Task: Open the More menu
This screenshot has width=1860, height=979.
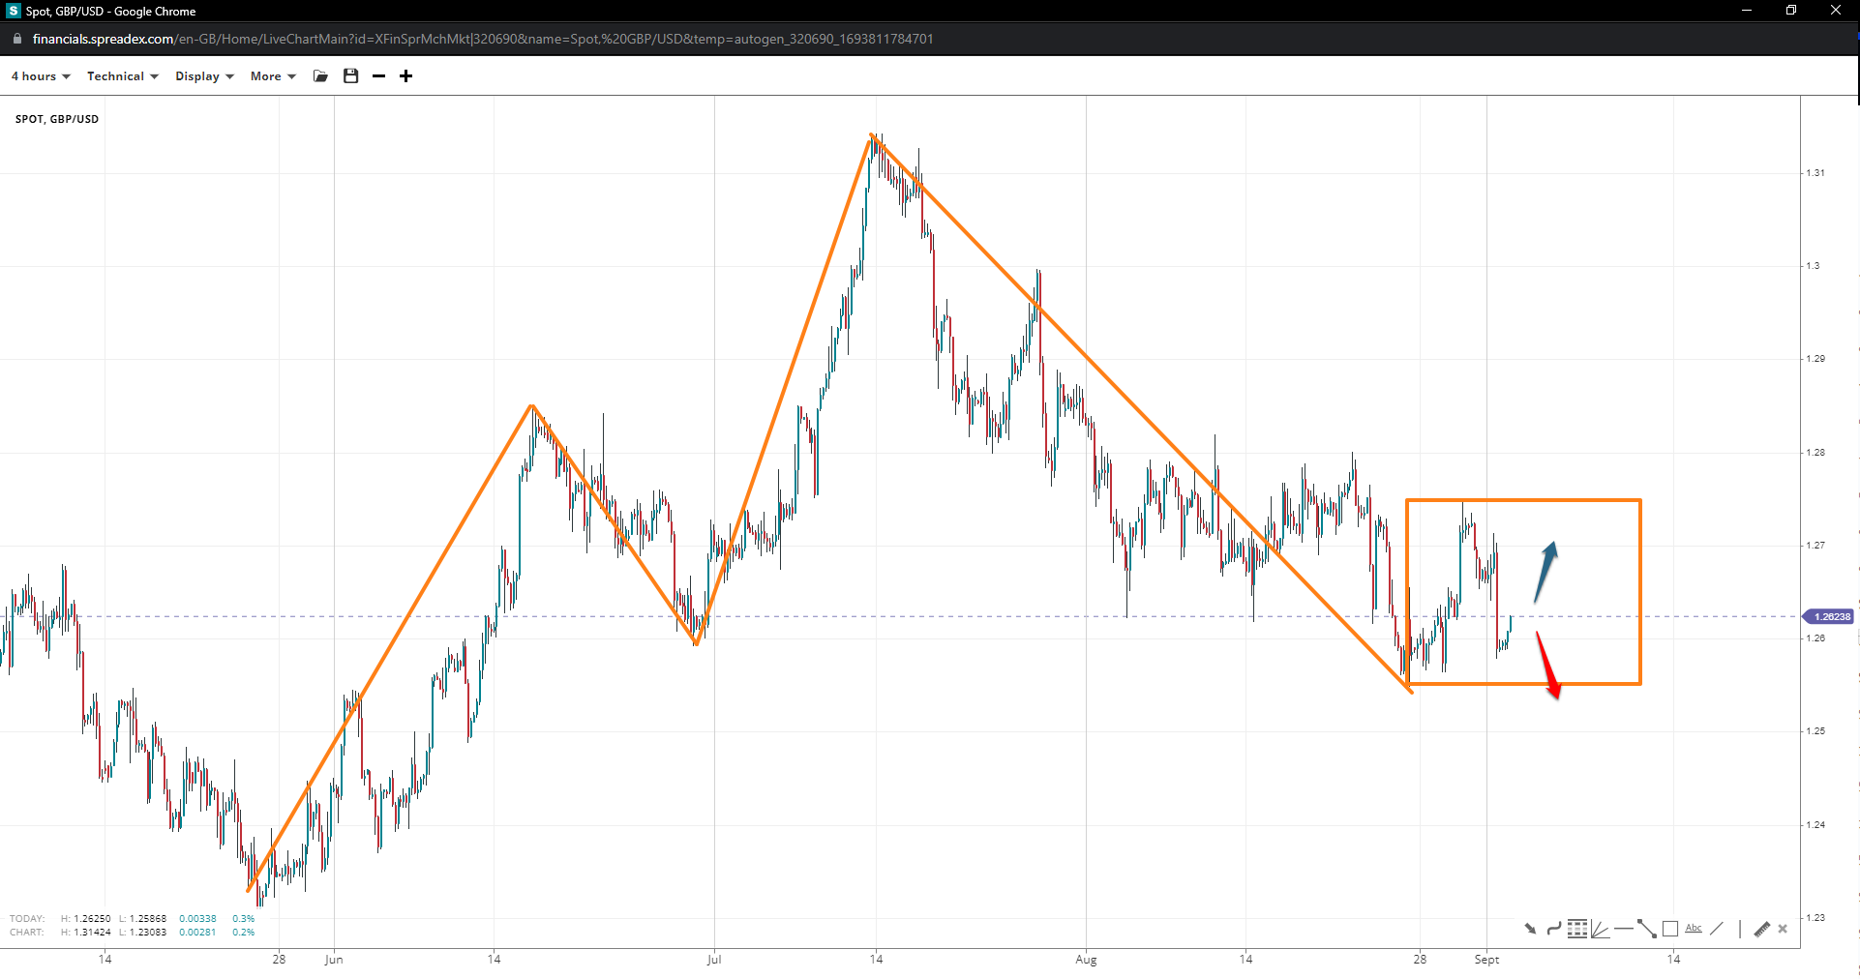Action: pyautogui.click(x=273, y=76)
